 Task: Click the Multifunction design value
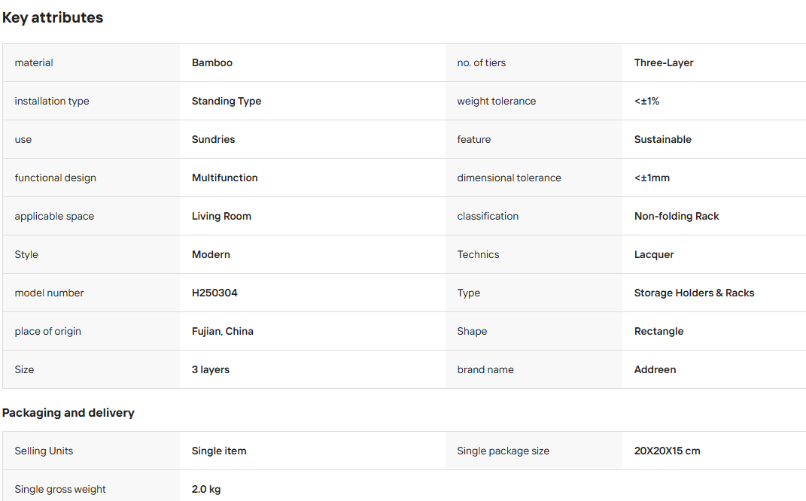coord(224,178)
